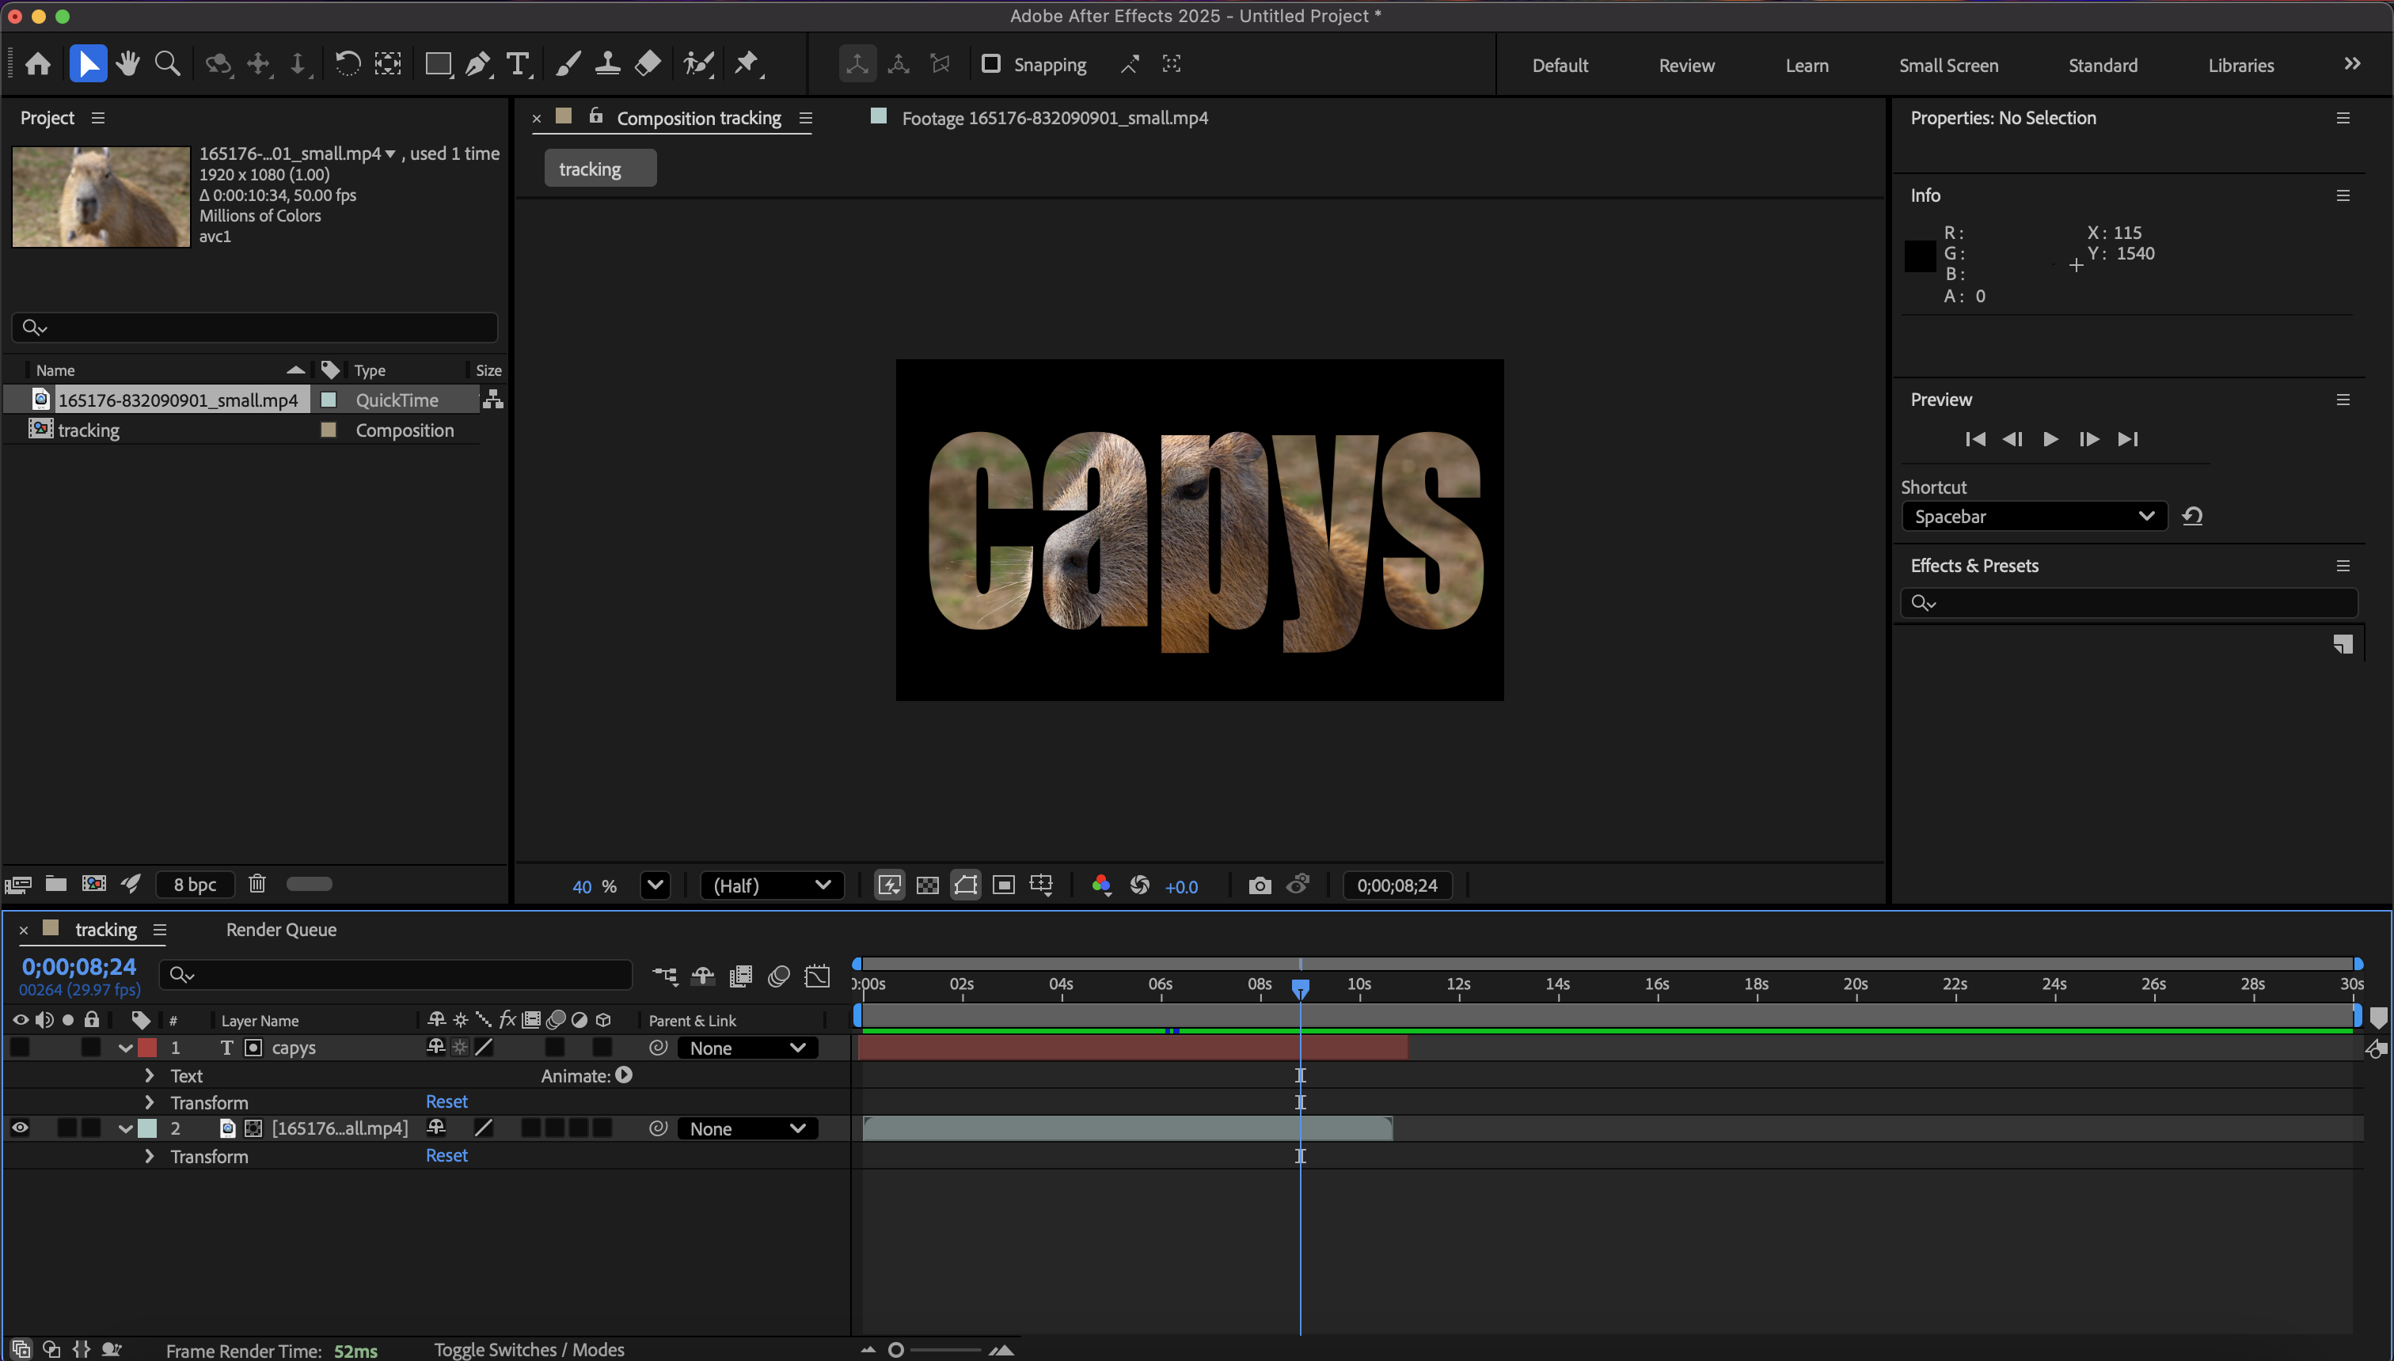Hide the 165176 video layer eye
This screenshot has height=1361, width=2394.
tap(20, 1128)
